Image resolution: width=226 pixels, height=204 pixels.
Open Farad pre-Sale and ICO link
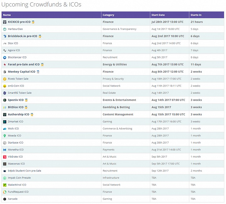[x=24, y=65]
